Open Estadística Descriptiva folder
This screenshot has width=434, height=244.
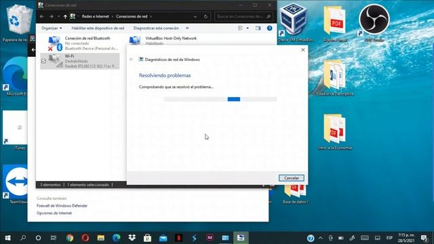(335, 77)
